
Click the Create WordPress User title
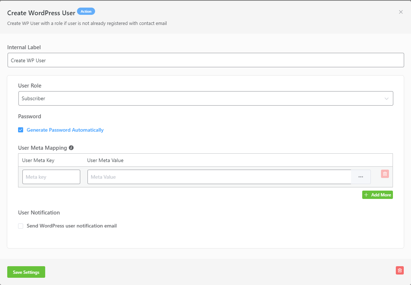41,13
